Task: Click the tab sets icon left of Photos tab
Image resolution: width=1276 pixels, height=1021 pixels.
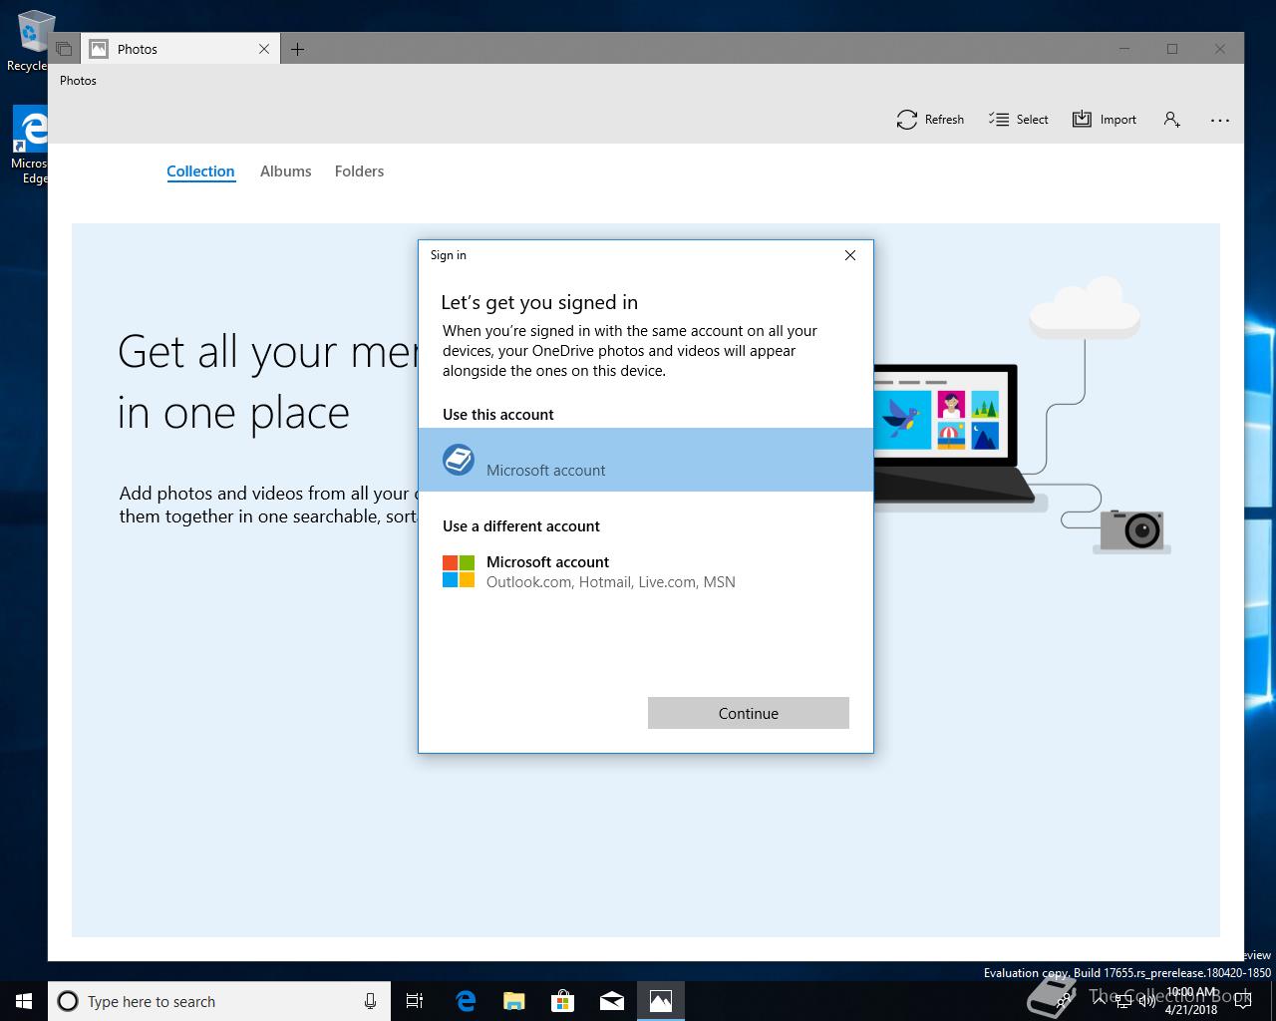Action: [x=64, y=49]
